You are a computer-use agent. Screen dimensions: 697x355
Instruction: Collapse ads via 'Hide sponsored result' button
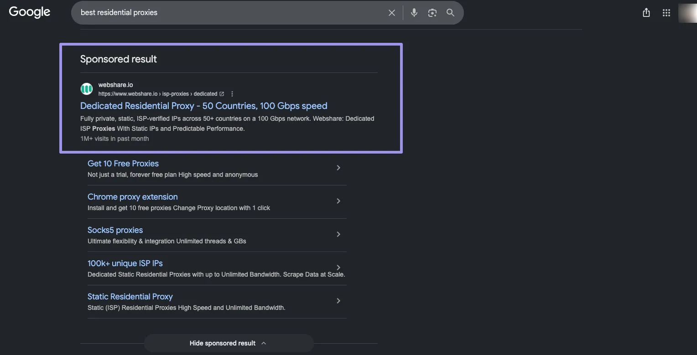click(x=229, y=343)
